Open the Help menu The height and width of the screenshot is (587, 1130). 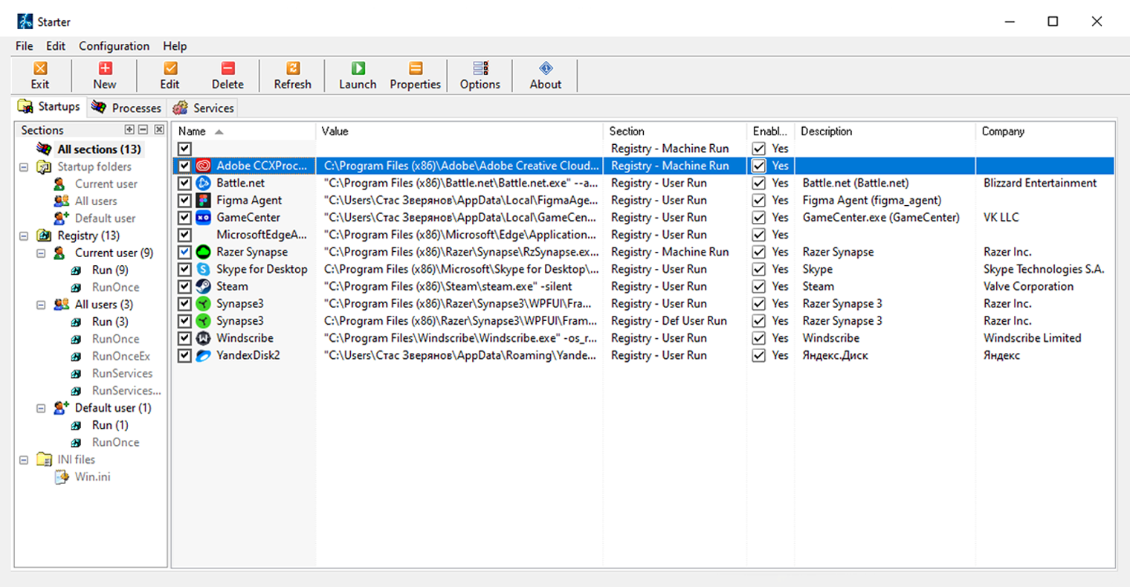[x=175, y=46]
